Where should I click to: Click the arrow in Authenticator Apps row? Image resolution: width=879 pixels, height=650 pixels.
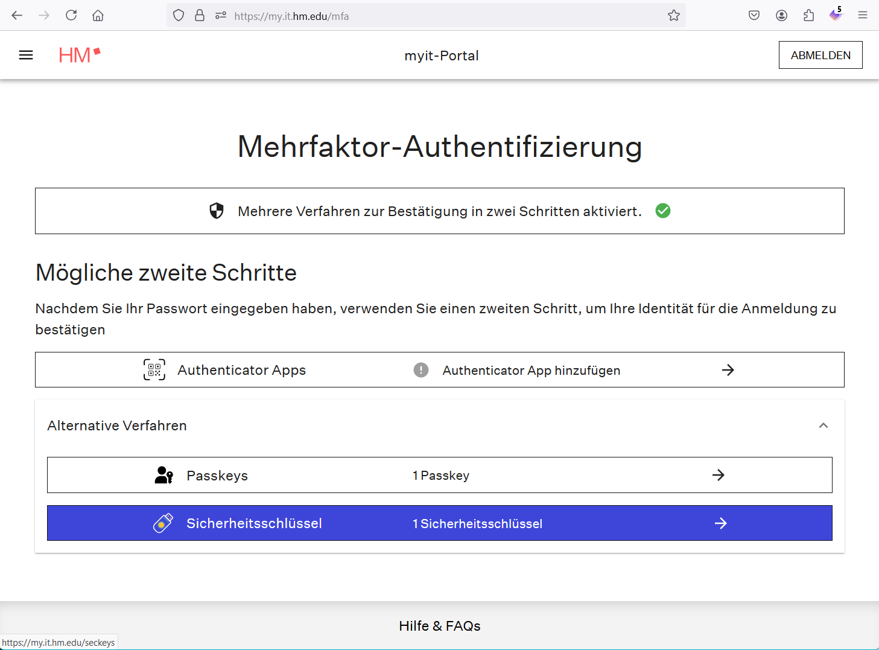click(728, 370)
